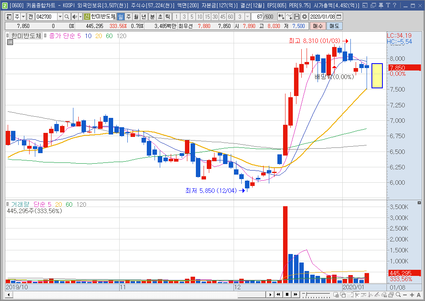Click the crosshair cursor tool icon
425x301 pixels.
(x=357, y=295)
